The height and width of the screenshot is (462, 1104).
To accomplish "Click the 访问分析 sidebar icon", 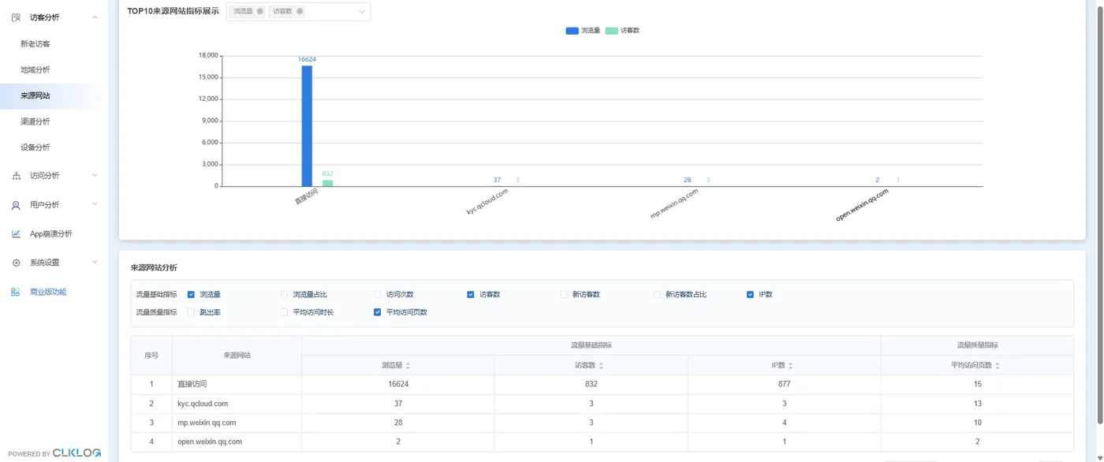I will 16,176.
